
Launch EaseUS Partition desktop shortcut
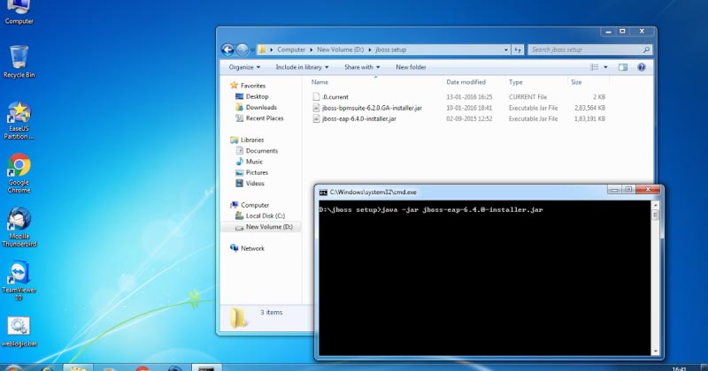click(x=19, y=120)
